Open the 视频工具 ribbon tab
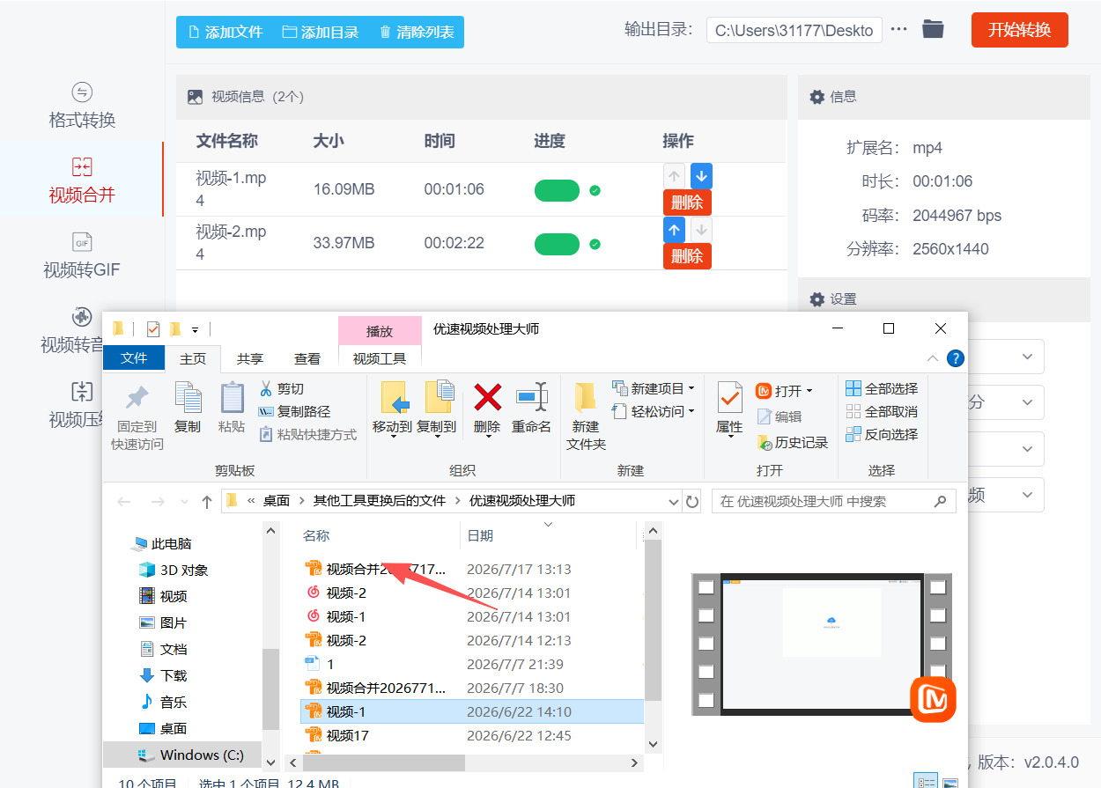This screenshot has width=1101, height=788. (x=380, y=358)
